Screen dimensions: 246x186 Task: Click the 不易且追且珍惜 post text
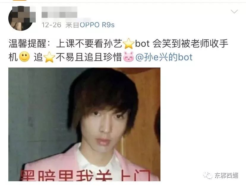[89, 57]
